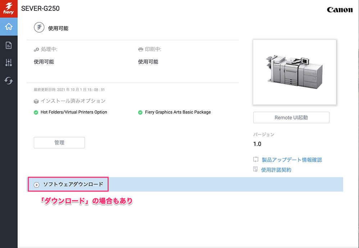Click the refresh arrows sidebar icon

(9, 81)
